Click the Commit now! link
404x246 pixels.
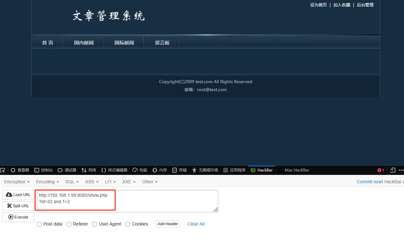(x=370, y=182)
